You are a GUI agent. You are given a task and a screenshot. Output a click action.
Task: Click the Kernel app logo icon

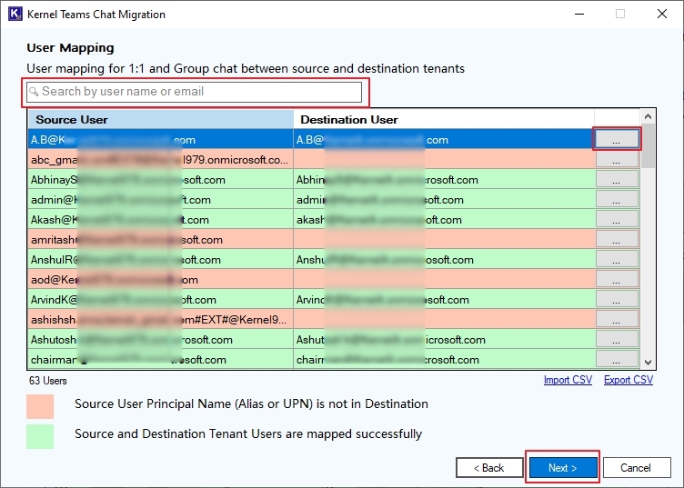click(x=15, y=14)
